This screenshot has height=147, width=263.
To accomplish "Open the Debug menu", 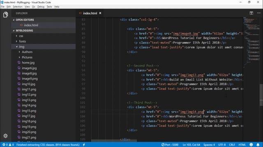I will pos(41,7).
